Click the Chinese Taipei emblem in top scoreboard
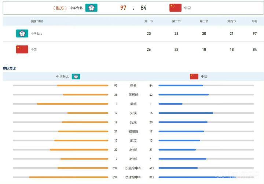This screenshot has width=264, height=184. click(91, 8)
